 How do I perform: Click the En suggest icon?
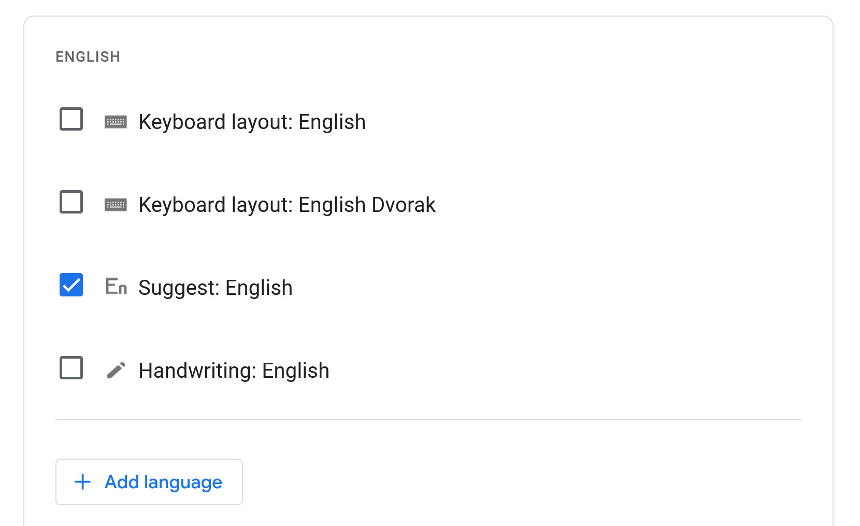pyautogui.click(x=116, y=286)
